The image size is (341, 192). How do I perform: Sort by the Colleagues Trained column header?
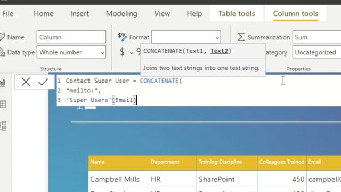coord(281,162)
